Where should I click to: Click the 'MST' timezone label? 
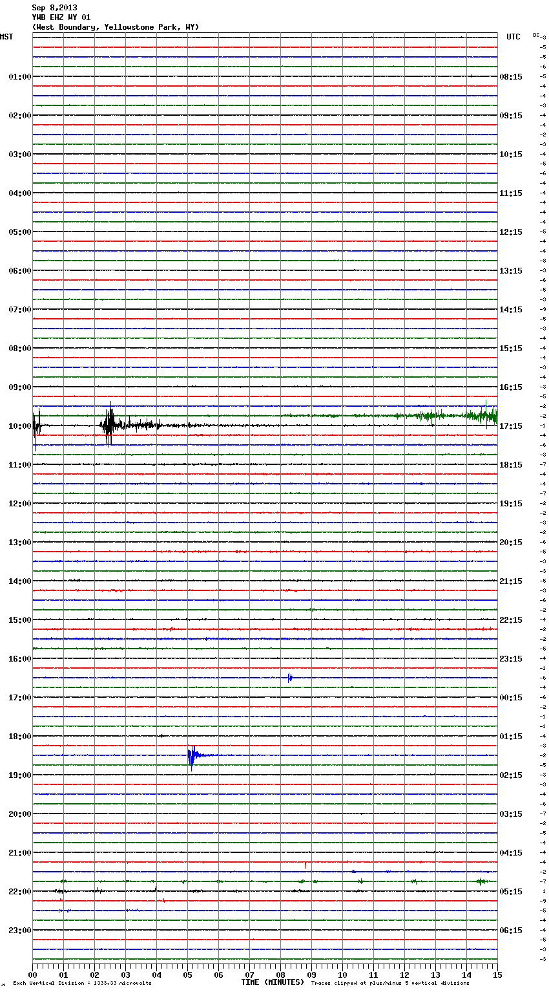pos(6,37)
